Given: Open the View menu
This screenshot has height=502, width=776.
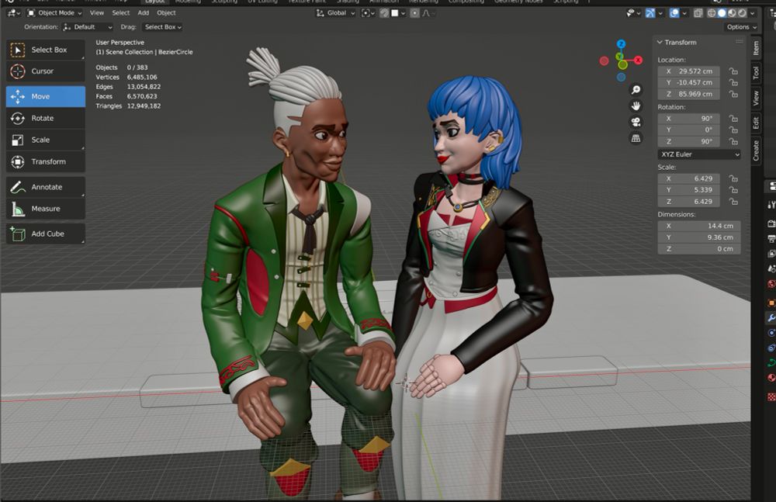Looking at the screenshot, I should [97, 13].
